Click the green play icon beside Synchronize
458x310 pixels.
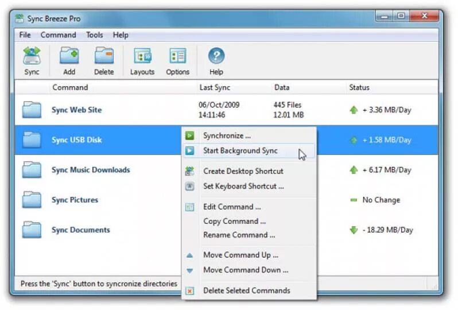pos(189,135)
